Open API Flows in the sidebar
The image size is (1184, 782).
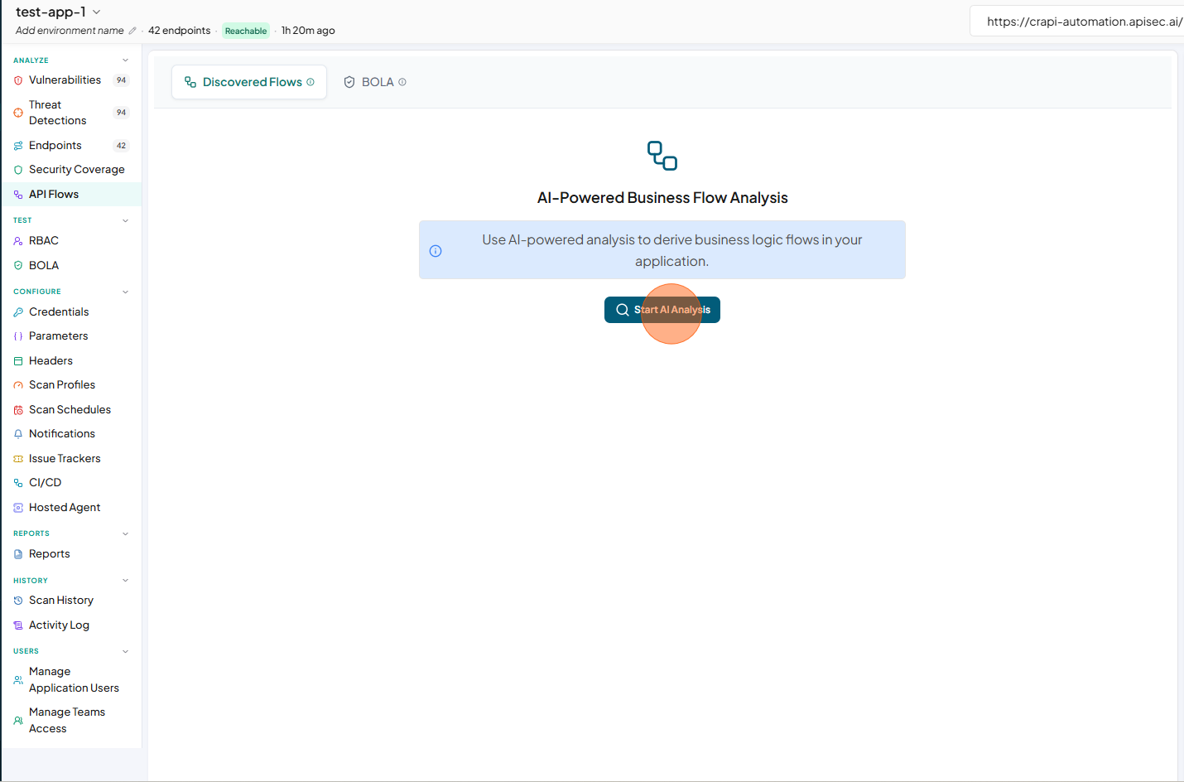(71, 195)
